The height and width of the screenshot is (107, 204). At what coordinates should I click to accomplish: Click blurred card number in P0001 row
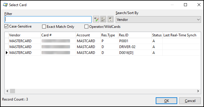pos(56,41)
